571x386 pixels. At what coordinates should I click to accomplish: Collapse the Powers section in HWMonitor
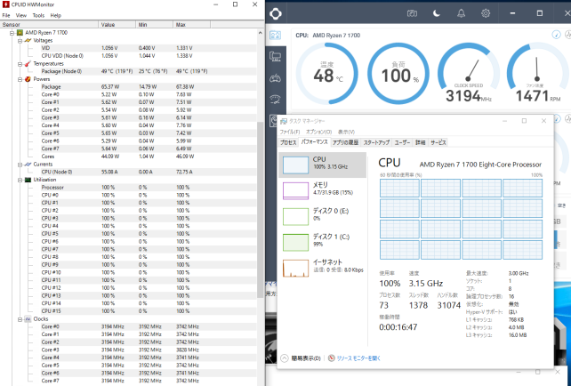tap(19, 78)
